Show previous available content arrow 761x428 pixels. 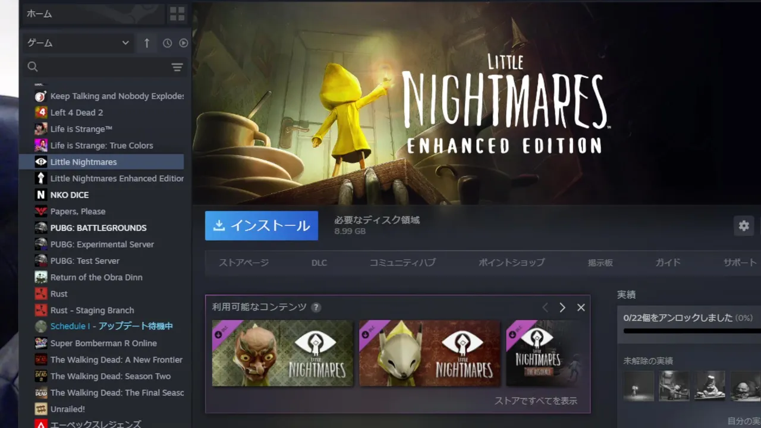545,307
